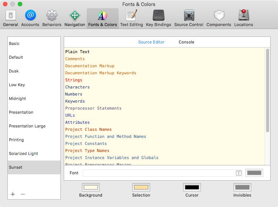Open the Navigation preferences pane
Image resolution: width=278 pixels, height=207 pixels.
pos(75,18)
